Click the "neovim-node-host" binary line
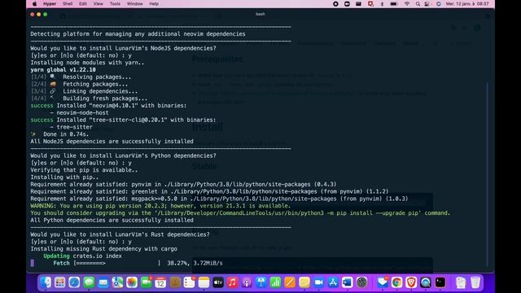This screenshot has width=521, height=293. [x=79, y=113]
